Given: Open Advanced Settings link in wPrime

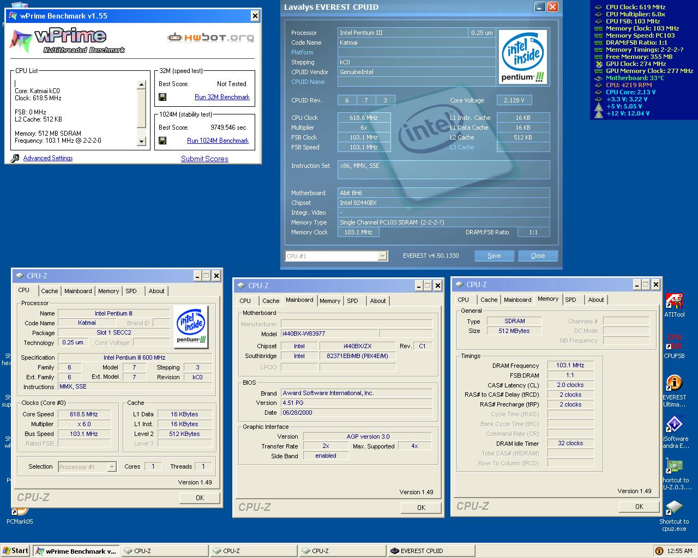Looking at the screenshot, I should 48,158.
